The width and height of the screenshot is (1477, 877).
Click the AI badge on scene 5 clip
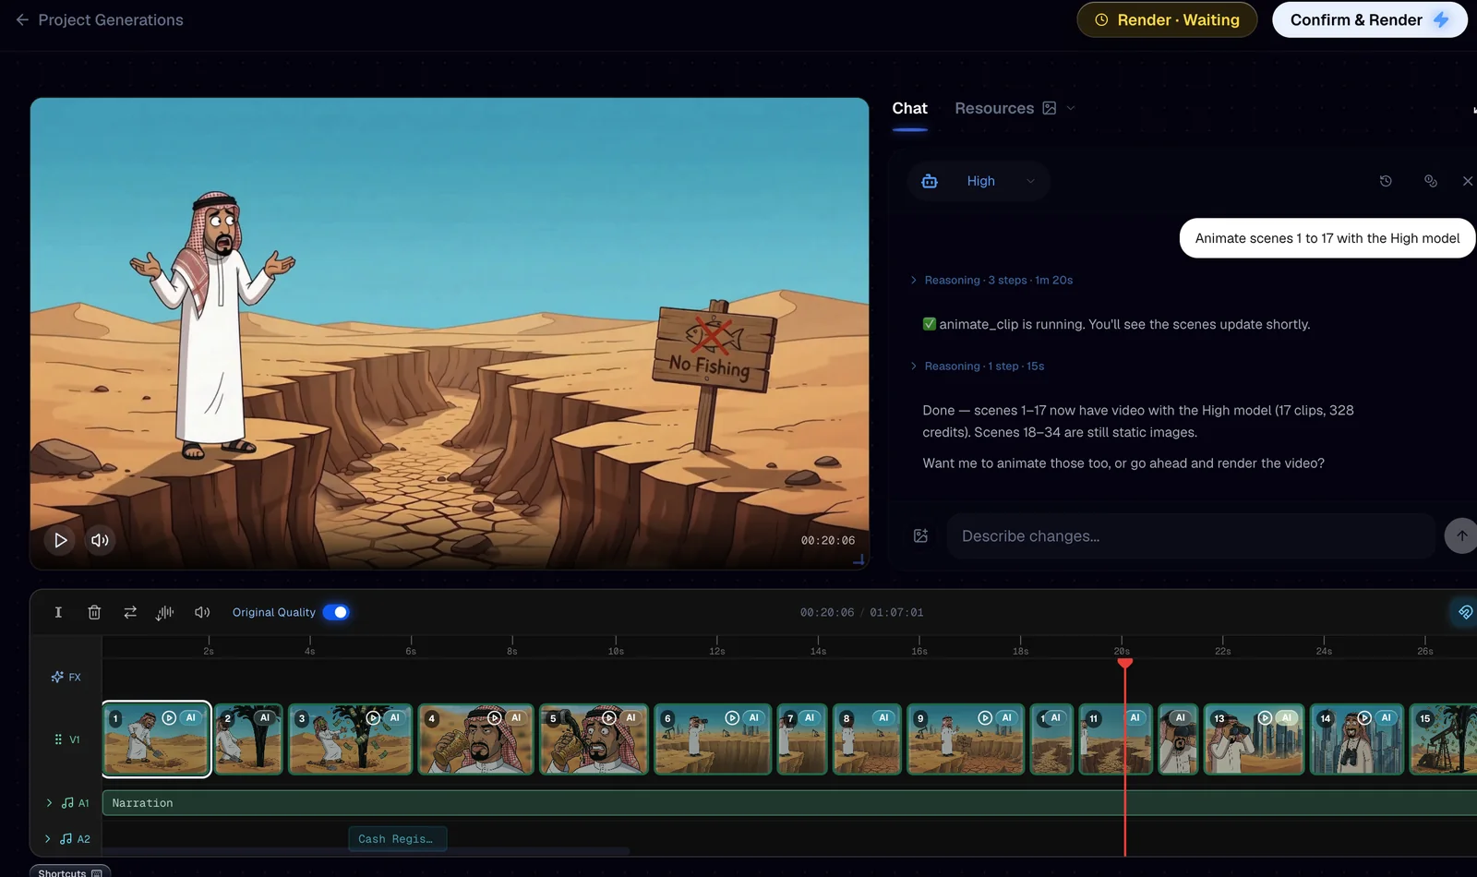tap(631, 717)
